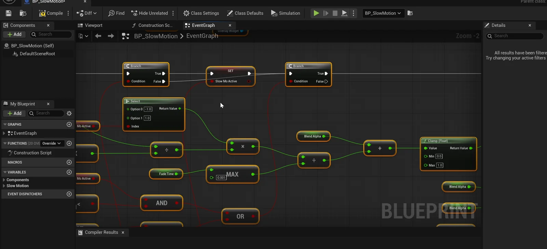Click the Details search field
This screenshot has height=249, width=547.
515,36
